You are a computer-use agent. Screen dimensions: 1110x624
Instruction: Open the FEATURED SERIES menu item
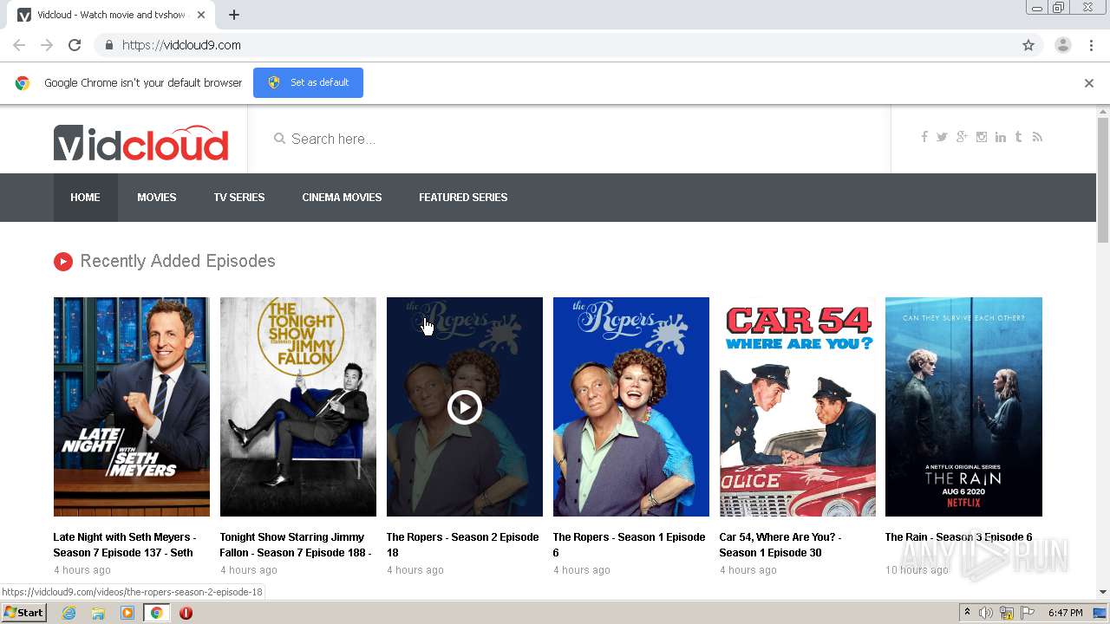pos(463,198)
